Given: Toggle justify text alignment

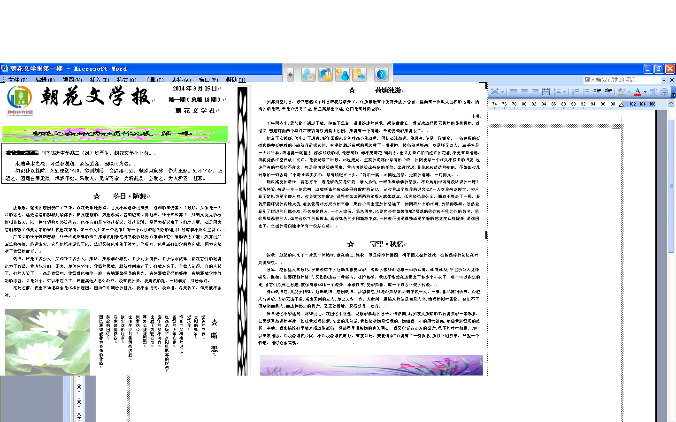Looking at the screenshot, I should click(x=514, y=92).
